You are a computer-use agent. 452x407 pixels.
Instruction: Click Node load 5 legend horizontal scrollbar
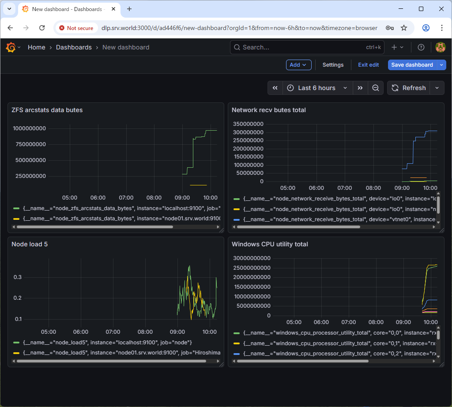(x=111, y=361)
